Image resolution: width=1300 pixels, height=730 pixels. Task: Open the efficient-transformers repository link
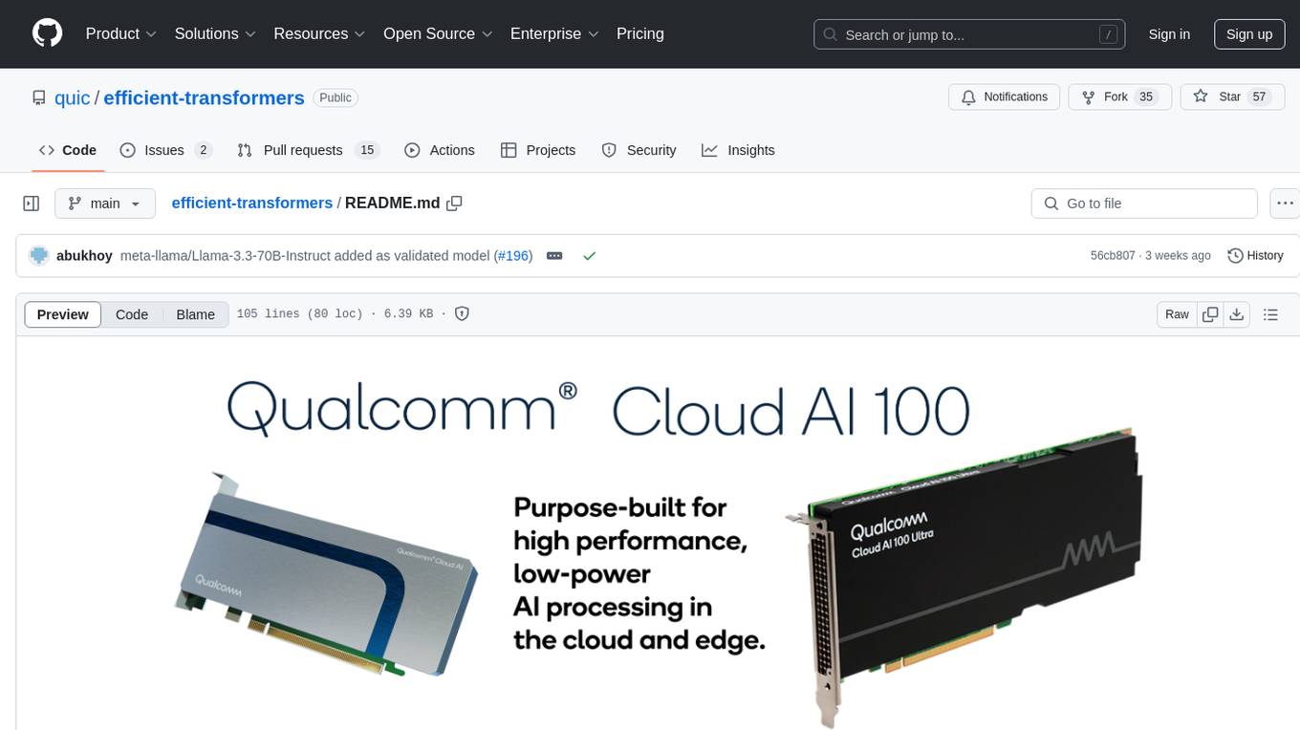click(x=204, y=97)
